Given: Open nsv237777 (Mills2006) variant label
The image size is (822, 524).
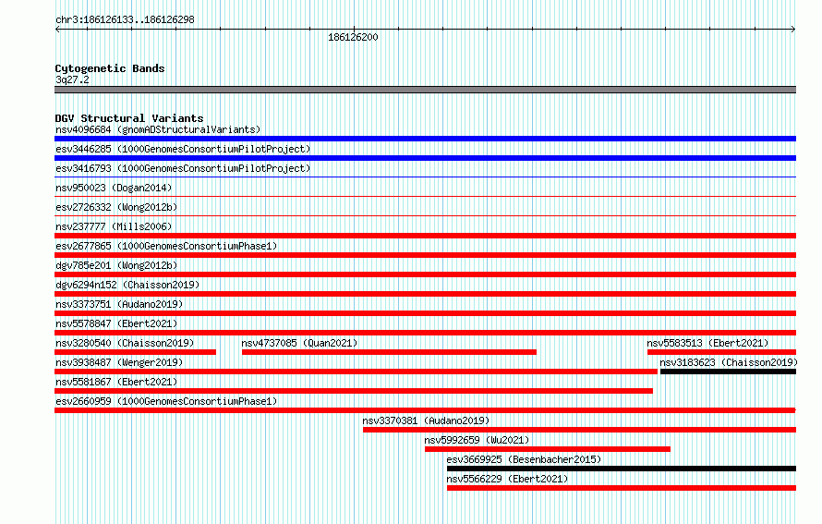Looking at the screenshot, I should 114,226.
